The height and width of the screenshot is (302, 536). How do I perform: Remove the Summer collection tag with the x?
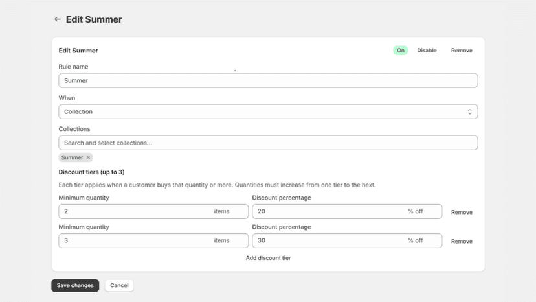pos(88,157)
